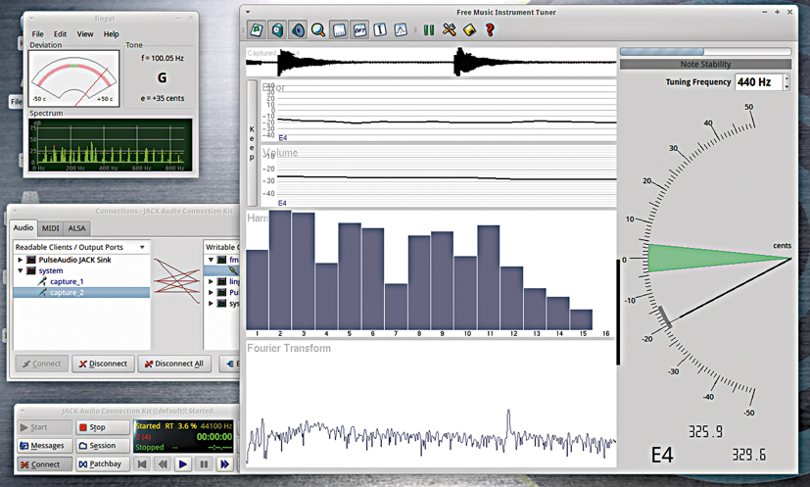Click the JACK transport rewind icon
This screenshot has height=487, width=810.
(163, 464)
